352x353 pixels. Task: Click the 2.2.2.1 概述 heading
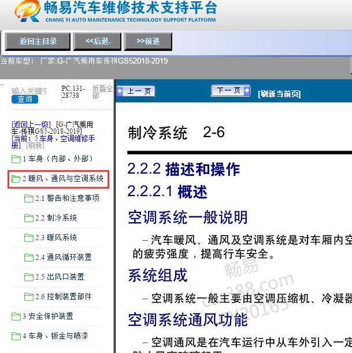click(x=167, y=192)
